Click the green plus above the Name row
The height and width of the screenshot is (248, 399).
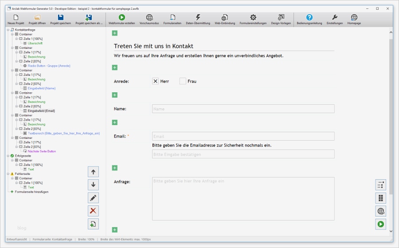115,95
